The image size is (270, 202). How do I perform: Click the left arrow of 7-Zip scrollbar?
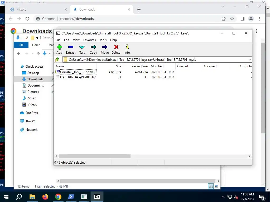coord(56,156)
